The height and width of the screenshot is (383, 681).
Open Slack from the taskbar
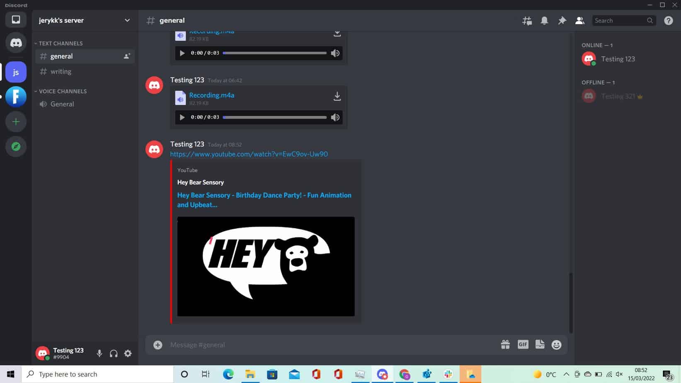coord(448,374)
